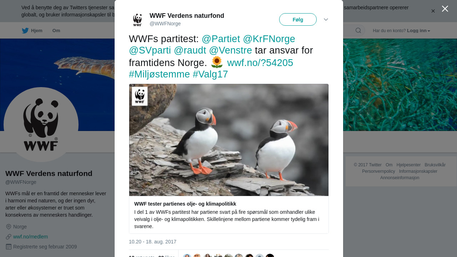The height and width of the screenshot is (257, 457).
Task: Open wwf.no/medlem profile link
Action: click(x=30, y=237)
